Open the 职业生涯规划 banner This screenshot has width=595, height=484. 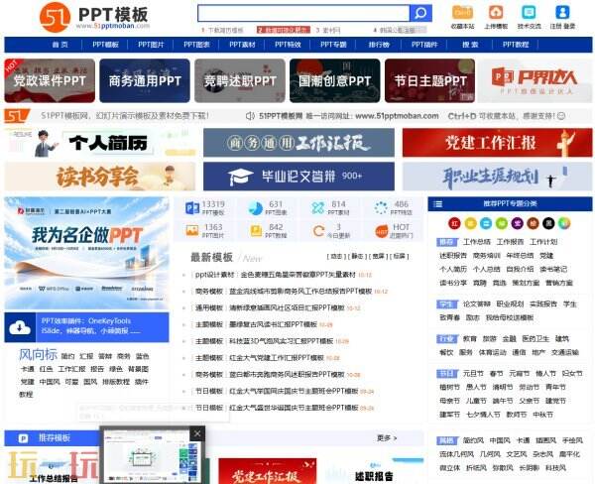point(497,177)
